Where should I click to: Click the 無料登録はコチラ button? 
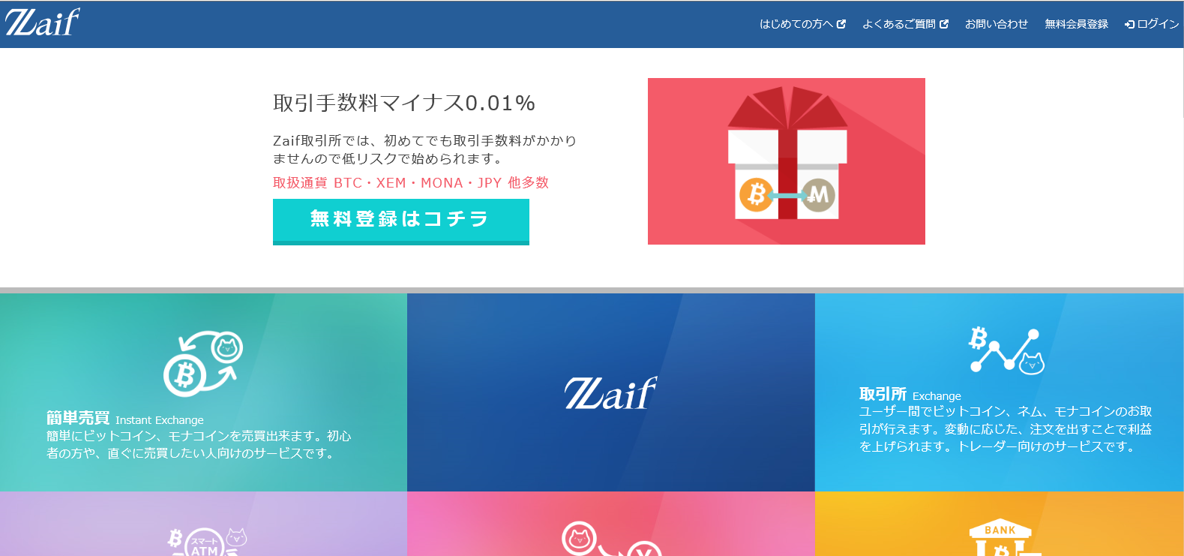[401, 221]
